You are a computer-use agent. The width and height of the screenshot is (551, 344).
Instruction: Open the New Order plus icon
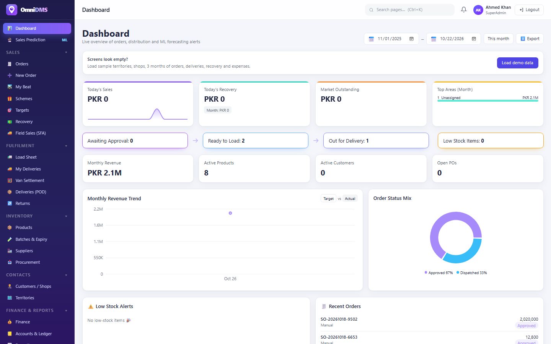(x=10, y=75)
